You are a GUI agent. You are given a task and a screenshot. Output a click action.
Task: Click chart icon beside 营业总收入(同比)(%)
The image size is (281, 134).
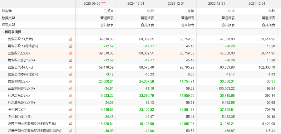coord(70,46)
